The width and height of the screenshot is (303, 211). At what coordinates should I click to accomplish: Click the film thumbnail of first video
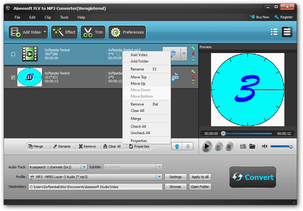pos(30,54)
